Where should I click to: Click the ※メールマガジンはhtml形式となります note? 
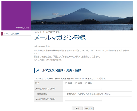48,60
